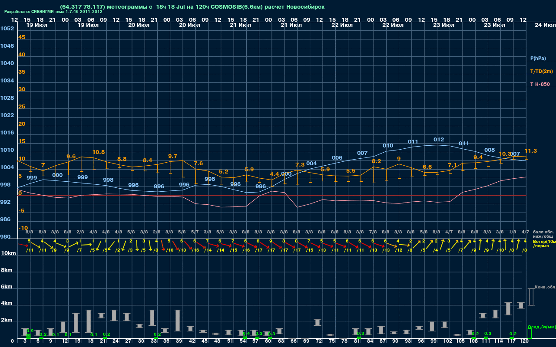The height and width of the screenshot is (347, 556).
Task: Click the 10km height axis label
Action: [x=8, y=253]
